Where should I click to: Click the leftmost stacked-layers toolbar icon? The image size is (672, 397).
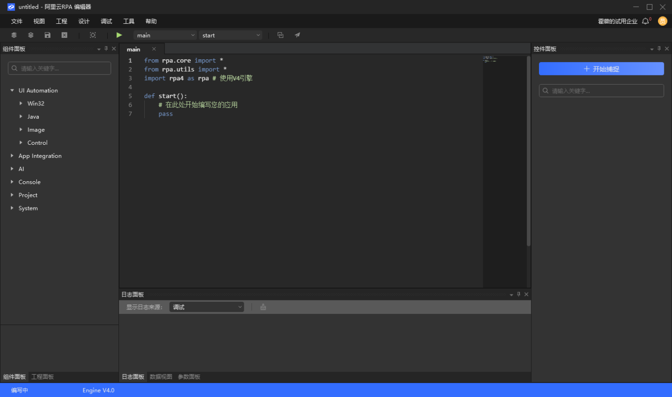pos(14,35)
